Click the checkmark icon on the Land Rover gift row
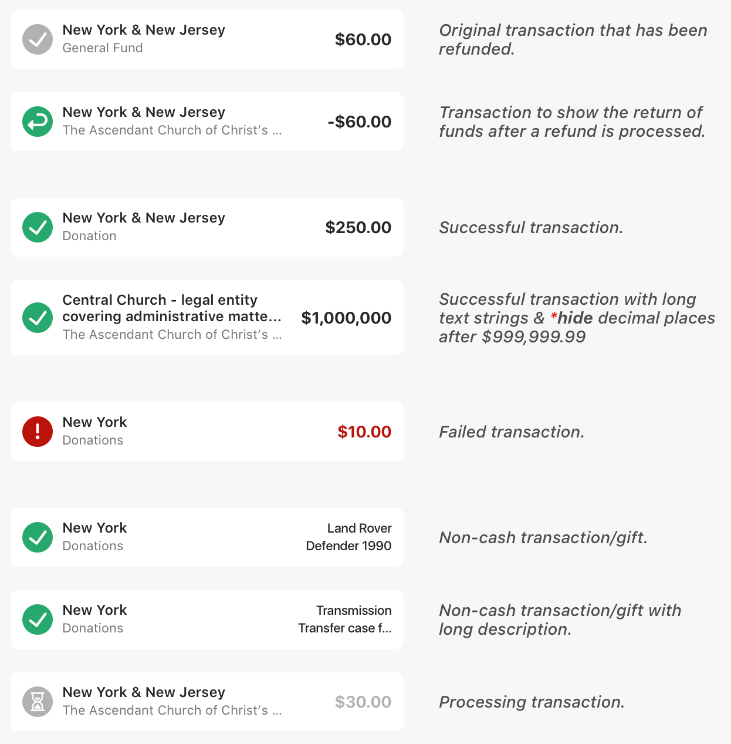Screen dimensions: 731x744 tap(37, 537)
